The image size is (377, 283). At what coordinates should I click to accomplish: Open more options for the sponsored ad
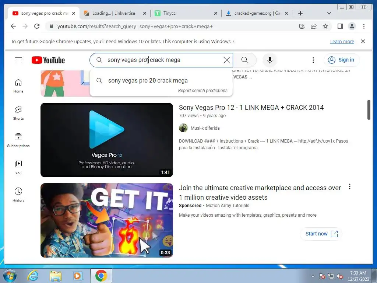(350, 186)
